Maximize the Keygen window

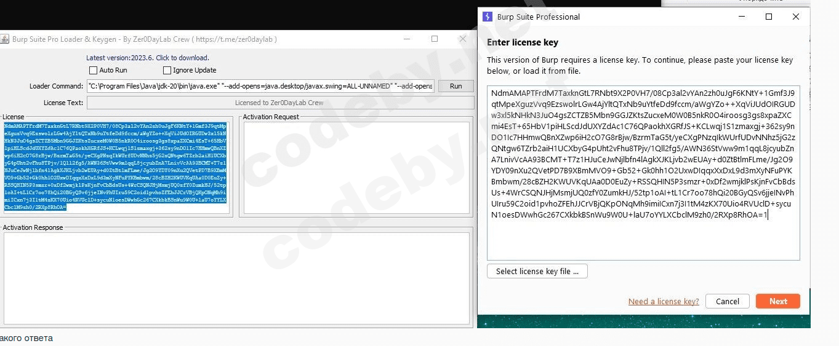[435, 39]
